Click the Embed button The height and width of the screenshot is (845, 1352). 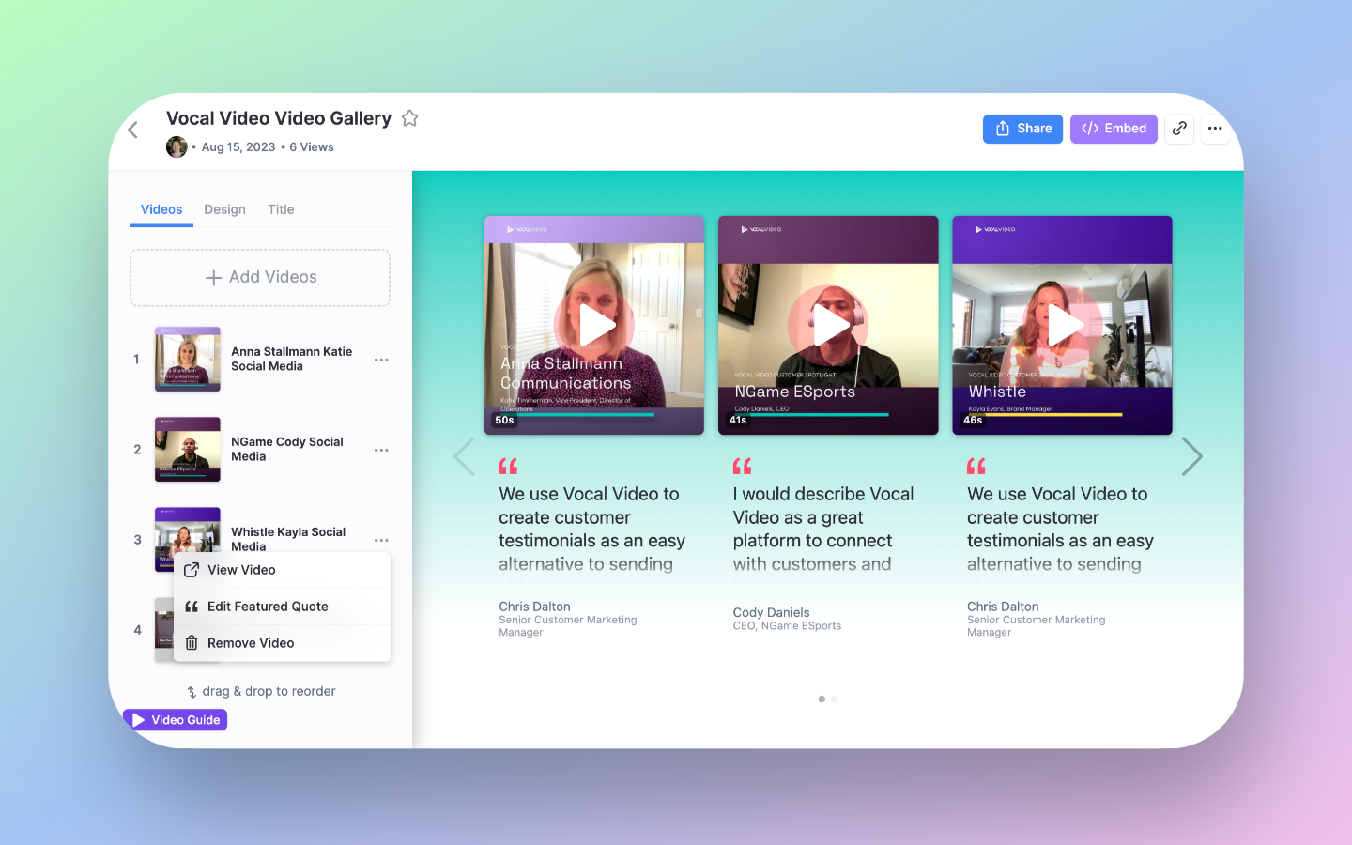[x=1114, y=129]
